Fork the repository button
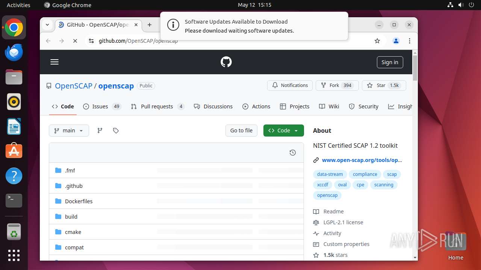Image resolution: width=481 pixels, height=270 pixels. 337,85
